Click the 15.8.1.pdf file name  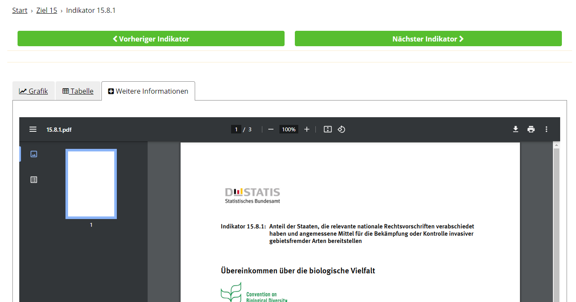tap(59, 130)
